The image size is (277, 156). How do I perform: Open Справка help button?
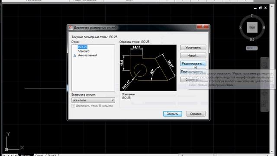[x=196, y=114]
